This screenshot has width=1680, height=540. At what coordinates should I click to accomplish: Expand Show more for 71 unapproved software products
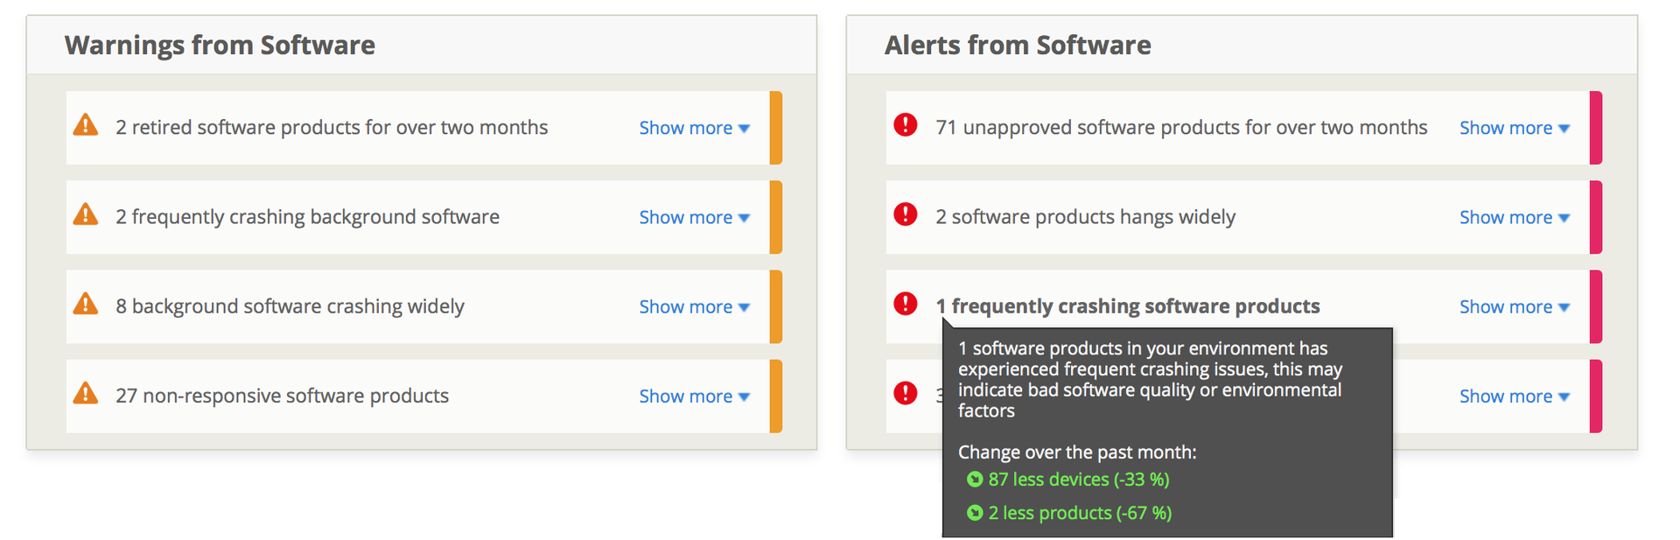click(x=1515, y=128)
